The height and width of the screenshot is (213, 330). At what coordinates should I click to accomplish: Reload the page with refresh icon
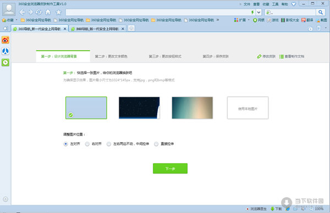(x=38, y=12)
